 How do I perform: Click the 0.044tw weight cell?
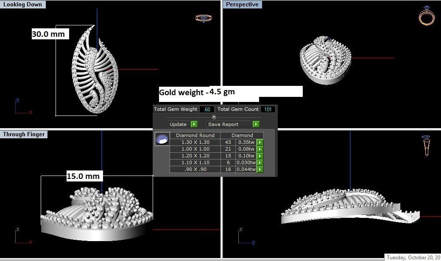tap(246, 169)
